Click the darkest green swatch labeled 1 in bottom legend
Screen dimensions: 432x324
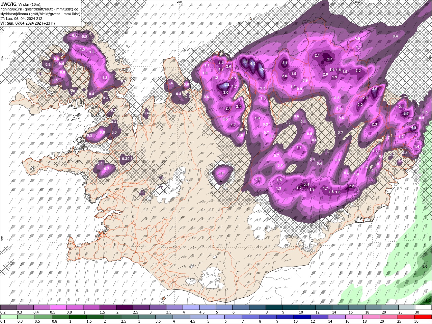(x=78, y=317)
